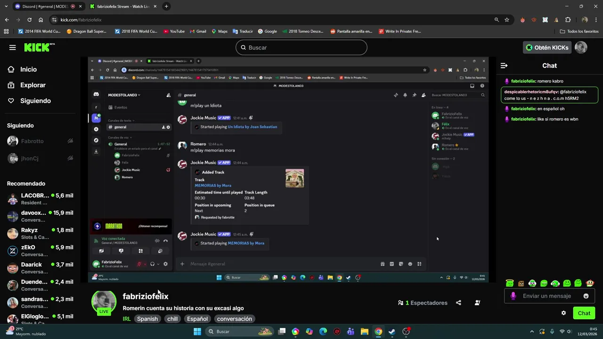Click the Español tag

pyautogui.click(x=197, y=319)
